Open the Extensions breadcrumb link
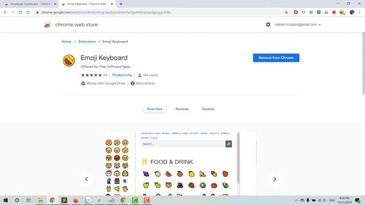Screen dimensions: 365x205 click(87, 42)
